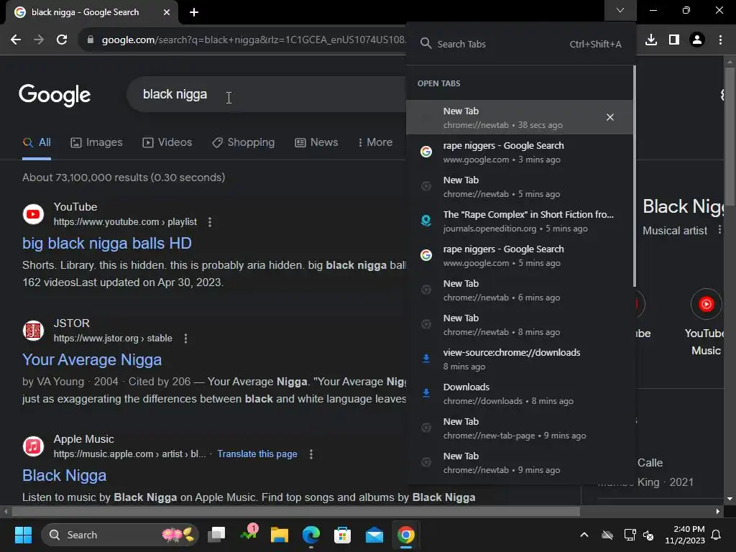Click the Apple Music favicon icon
Image resolution: width=736 pixels, height=552 pixels.
33,446
